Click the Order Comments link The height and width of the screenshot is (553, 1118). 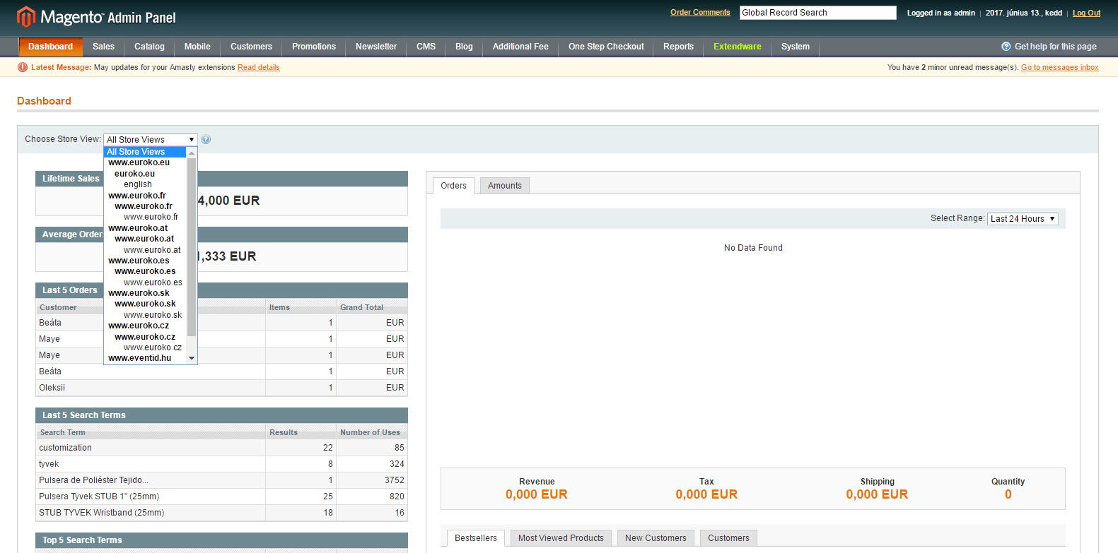[x=700, y=13]
